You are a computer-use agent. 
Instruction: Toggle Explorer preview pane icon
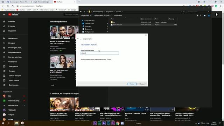tap(204, 15)
